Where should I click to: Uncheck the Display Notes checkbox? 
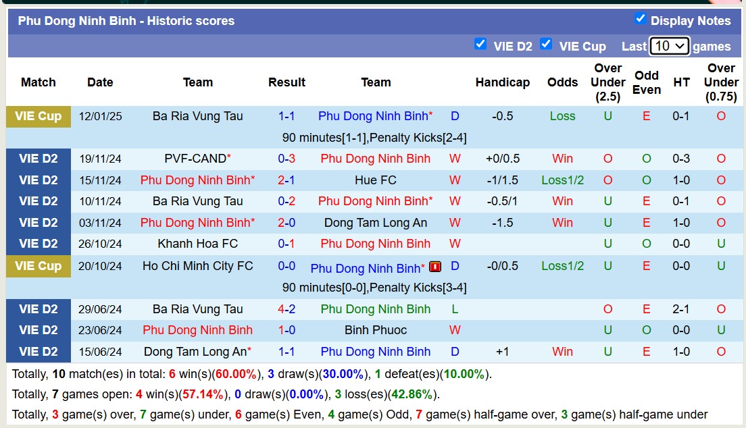tap(641, 20)
